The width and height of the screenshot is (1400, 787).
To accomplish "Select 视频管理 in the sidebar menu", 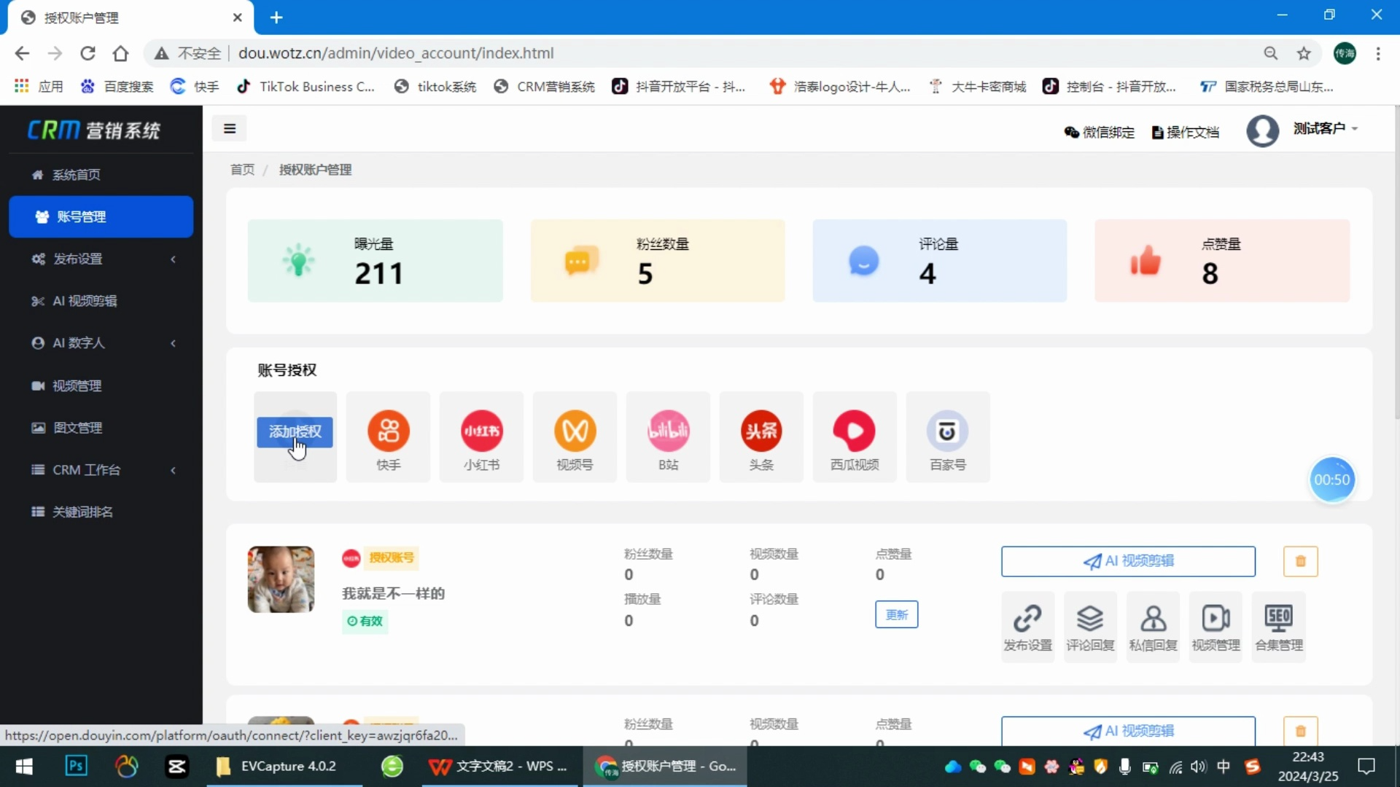I will click(x=78, y=385).
